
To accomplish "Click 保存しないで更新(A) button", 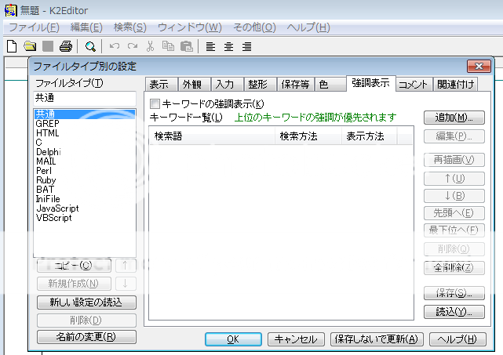I will point(377,339).
